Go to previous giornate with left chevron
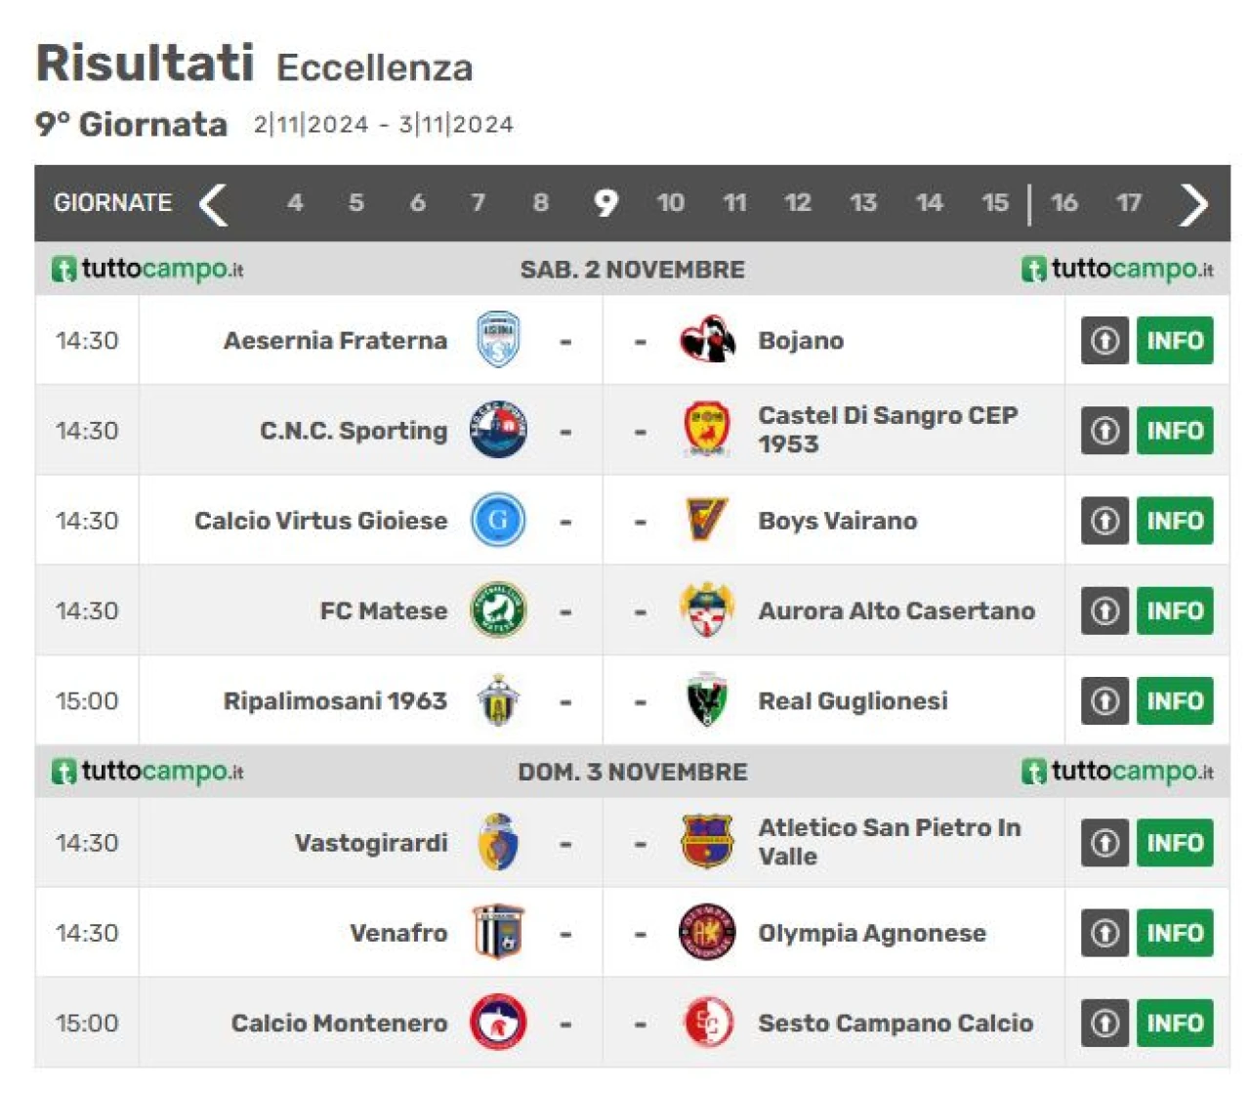 213,203
